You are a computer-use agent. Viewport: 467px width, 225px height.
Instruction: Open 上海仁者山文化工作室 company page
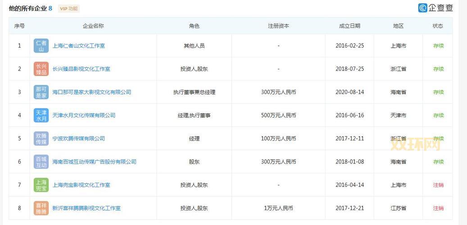(x=79, y=46)
